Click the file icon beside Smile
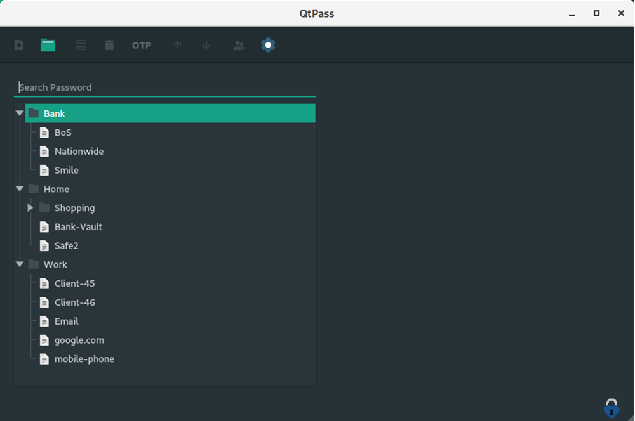The width and height of the screenshot is (635, 421). pyautogui.click(x=44, y=171)
